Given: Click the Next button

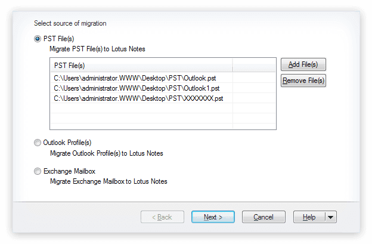Looking at the screenshot, I should point(213,217).
